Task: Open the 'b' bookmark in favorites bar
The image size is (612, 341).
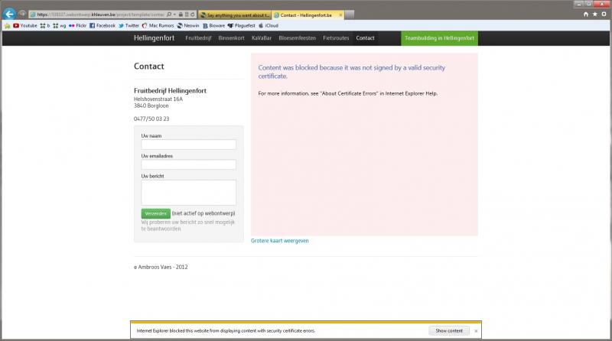Action: pos(45,26)
